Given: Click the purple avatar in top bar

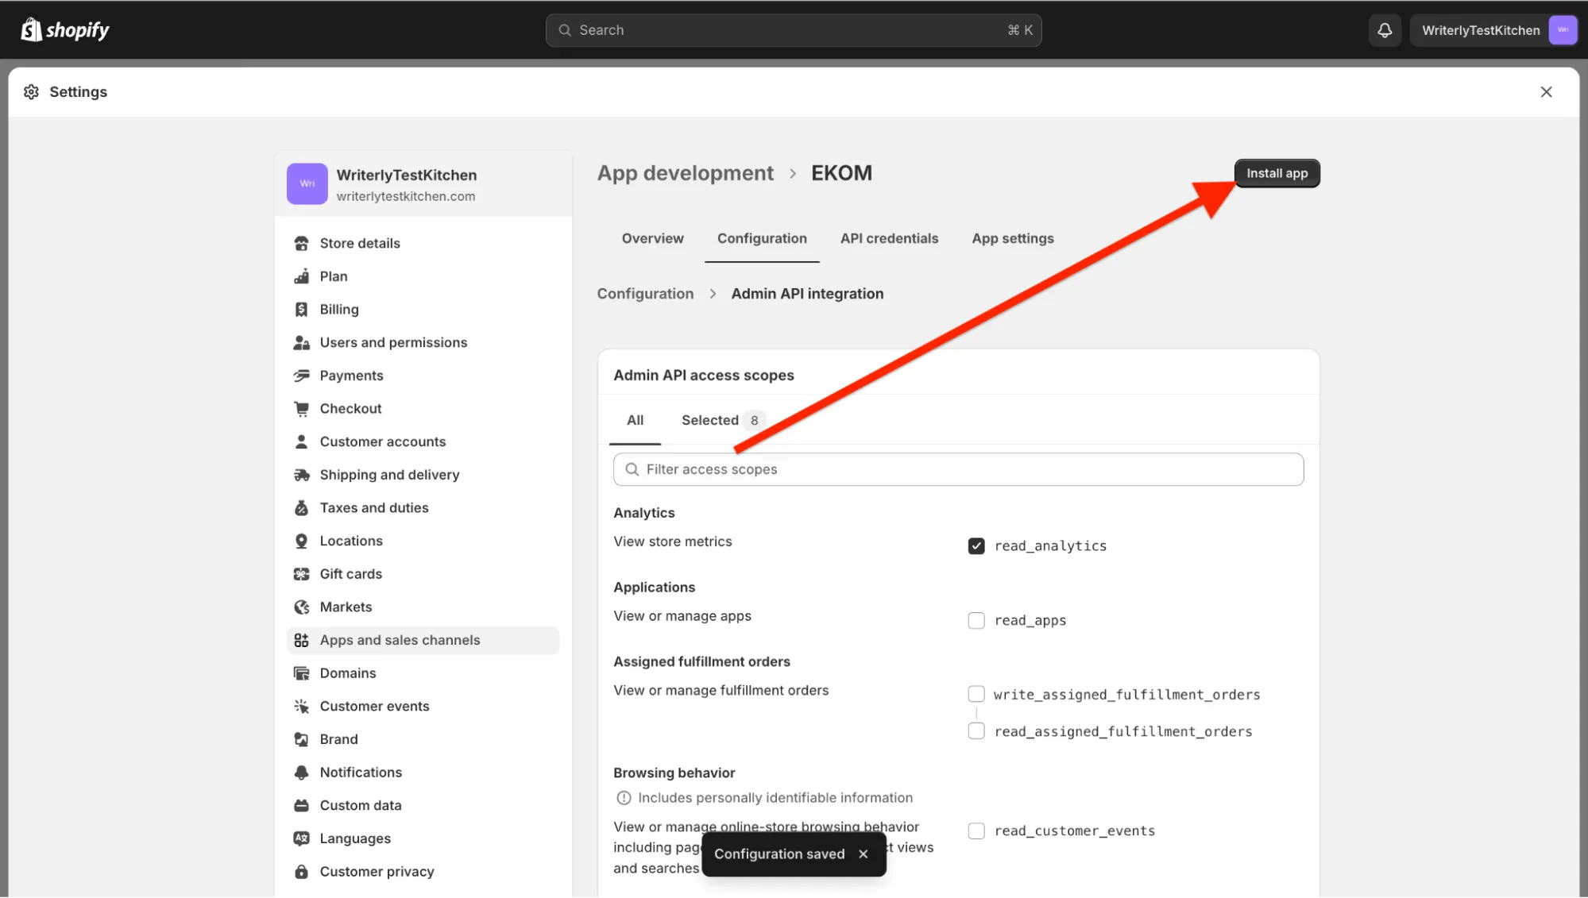Looking at the screenshot, I should [1563, 30].
